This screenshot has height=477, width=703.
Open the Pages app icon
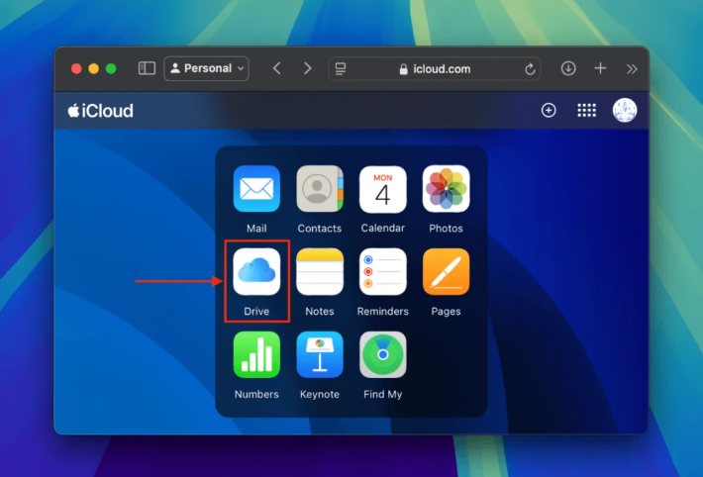click(446, 272)
